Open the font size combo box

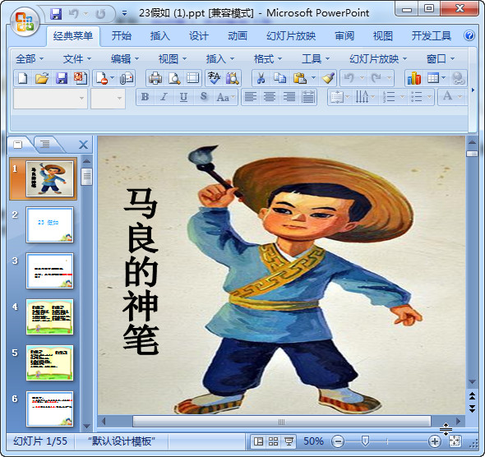point(108,99)
